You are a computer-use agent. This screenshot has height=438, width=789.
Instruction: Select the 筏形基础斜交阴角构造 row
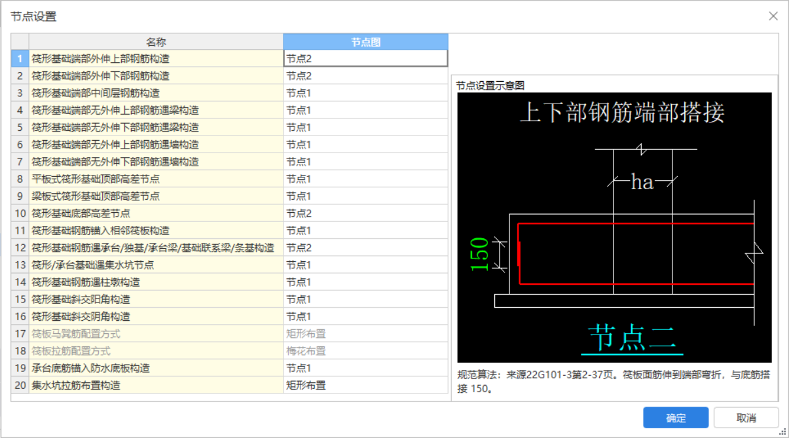(x=156, y=316)
